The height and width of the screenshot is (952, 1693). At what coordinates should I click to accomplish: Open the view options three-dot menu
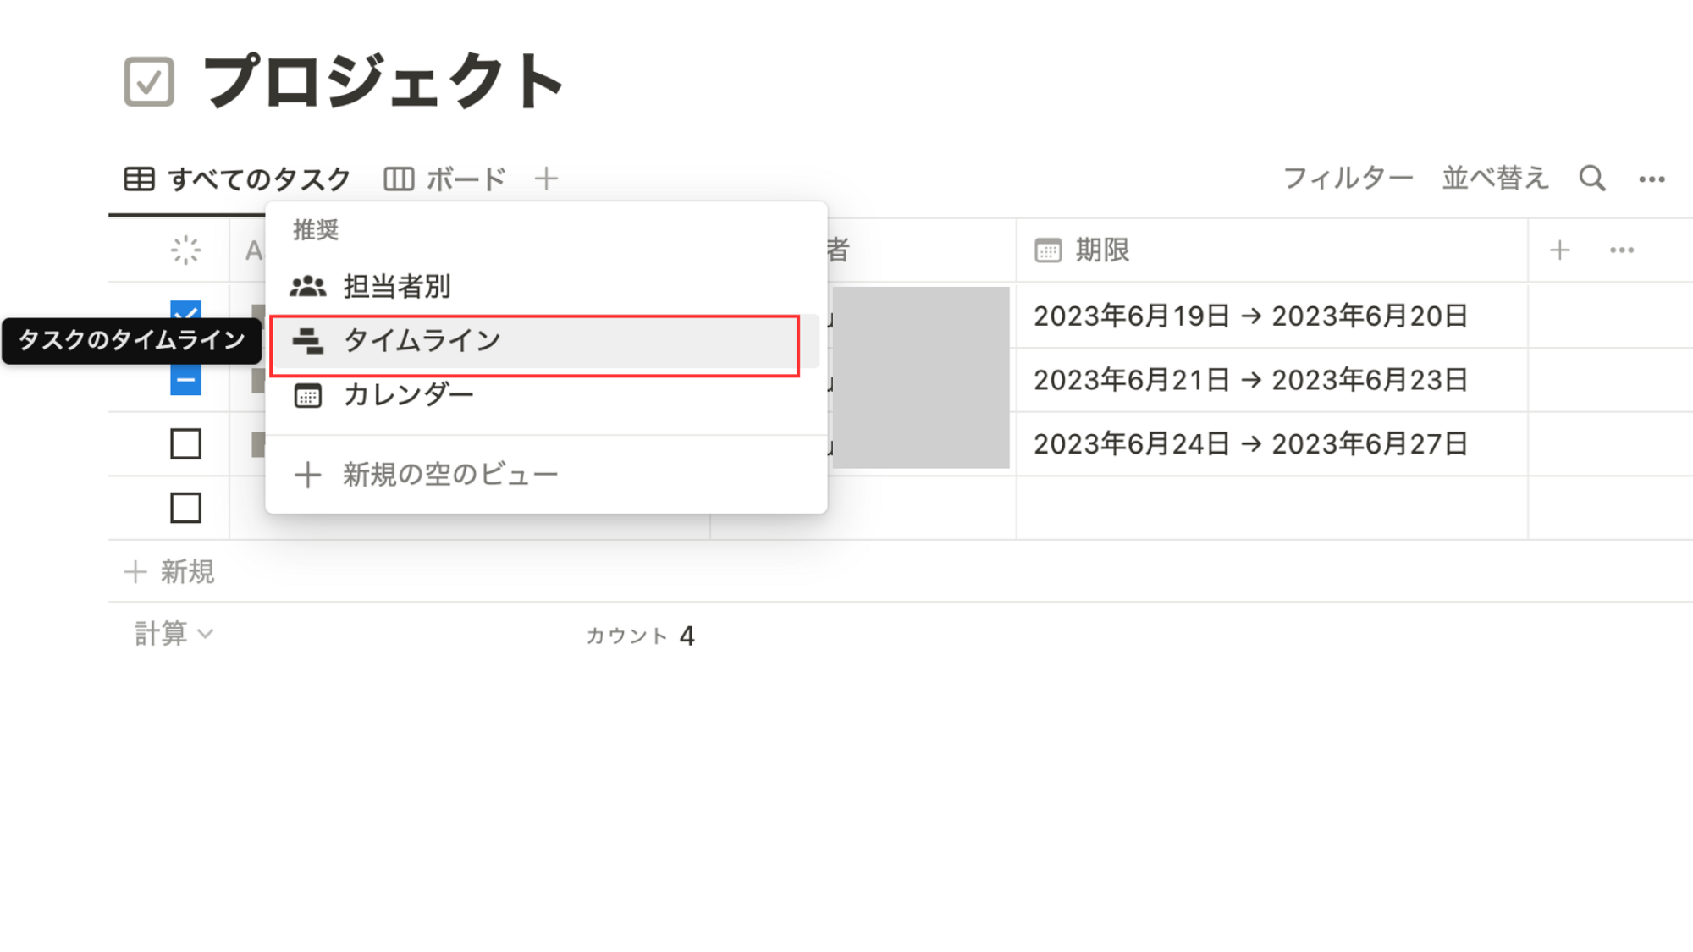point(1652,179)
